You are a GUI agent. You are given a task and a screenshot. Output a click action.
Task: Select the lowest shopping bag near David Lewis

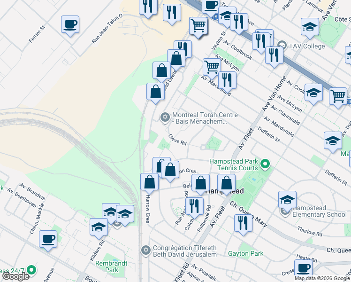click(x=156, y=93)
